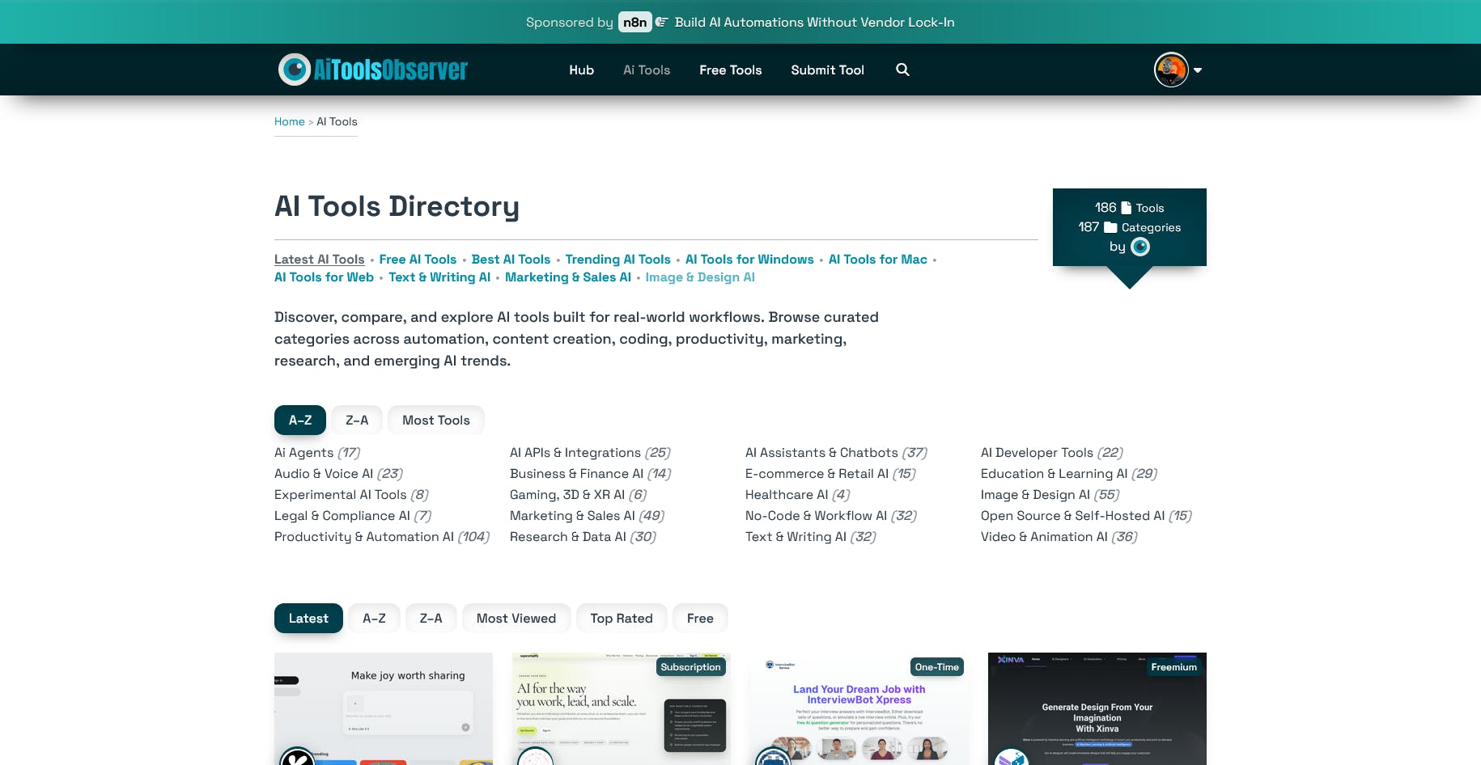Open Video & Animation AI category

click(1059, 537)
